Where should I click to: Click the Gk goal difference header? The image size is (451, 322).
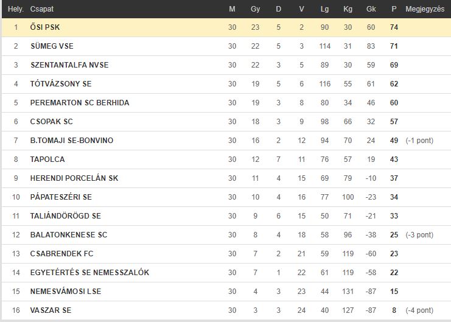[371, 9]
